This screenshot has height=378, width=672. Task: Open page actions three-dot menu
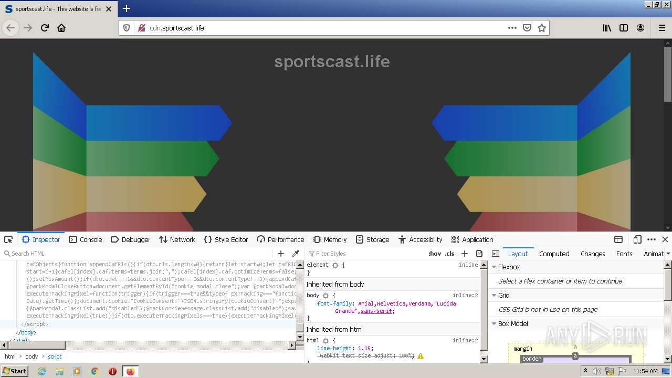[x=512, y=28]
